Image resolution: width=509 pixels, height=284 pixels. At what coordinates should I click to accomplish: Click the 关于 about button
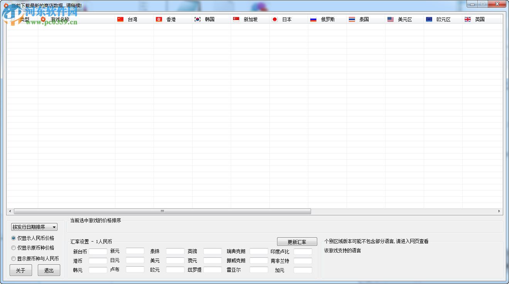click(x=20, y=270)
